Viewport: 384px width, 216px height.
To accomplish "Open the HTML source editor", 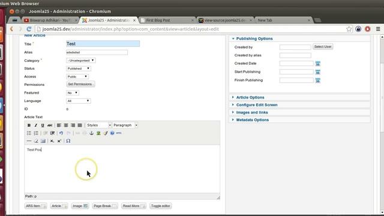I will pyautogui.click(x=119, y=133).
